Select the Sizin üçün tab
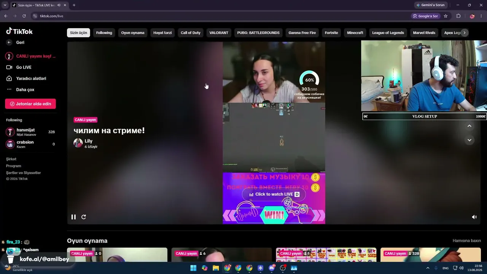This screenshot has height=274, width=487. tap(78, 33)
